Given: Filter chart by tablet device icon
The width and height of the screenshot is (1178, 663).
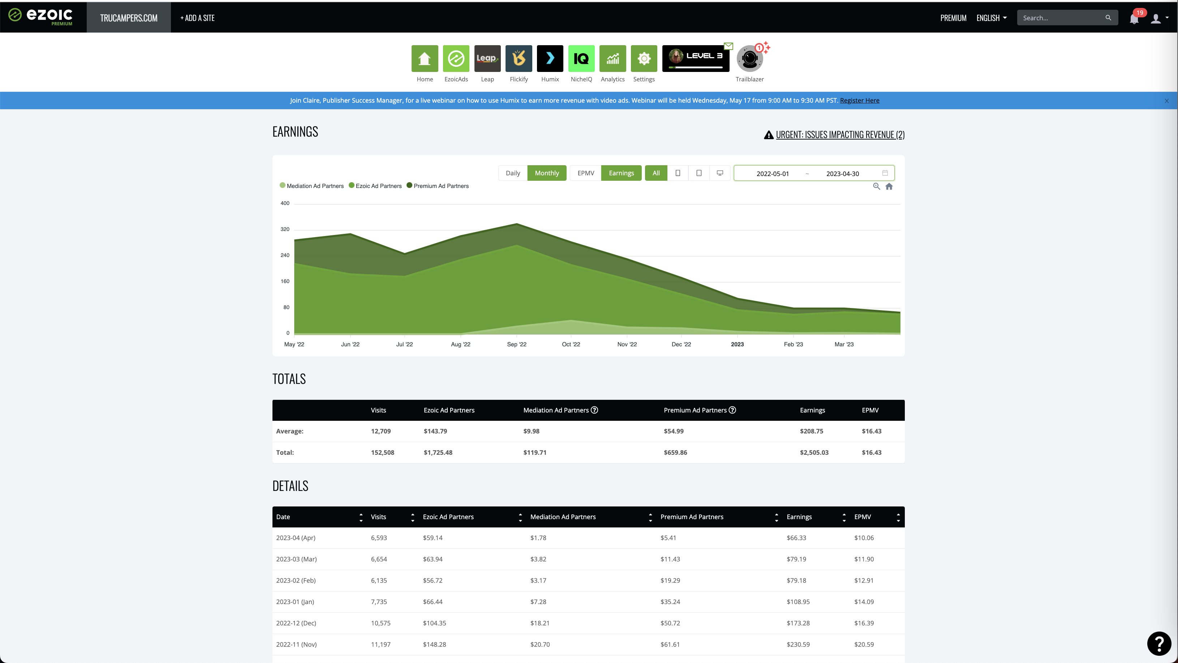Looking at the screenshot, I should 699,173.
